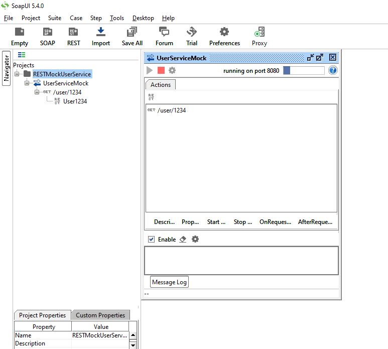Open the Navigator side tab
The width and height of the screenshot is (388, 349).
pos(6,68)
